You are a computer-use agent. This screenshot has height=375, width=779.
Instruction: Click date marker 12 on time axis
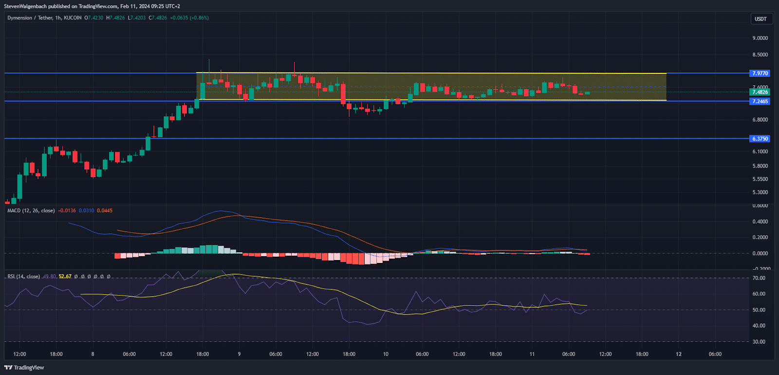coord(679,354)
